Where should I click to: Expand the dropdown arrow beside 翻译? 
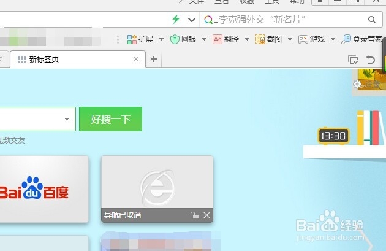pyautogui.click(x=247, y=39)
